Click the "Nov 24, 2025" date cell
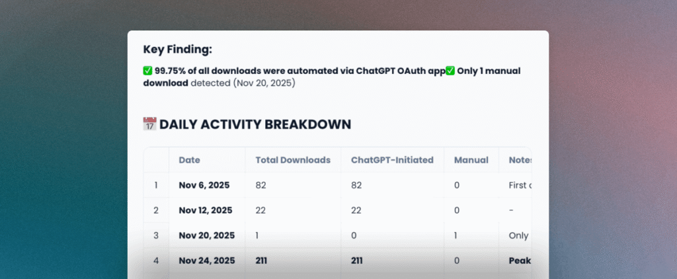The image size is (677, 279). [206, 260]
